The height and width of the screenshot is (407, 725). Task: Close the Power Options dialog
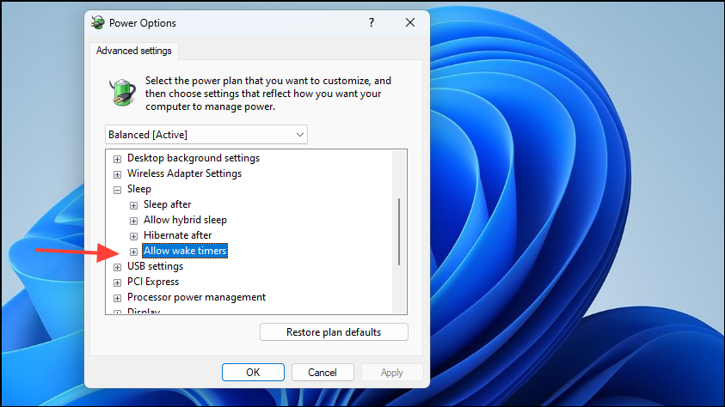(x=410, y=22)
